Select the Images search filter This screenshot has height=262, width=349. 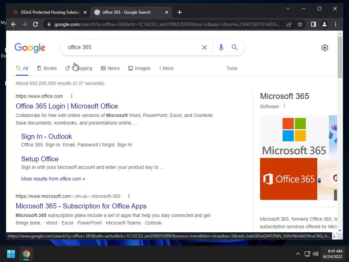[x=139, y=68]
